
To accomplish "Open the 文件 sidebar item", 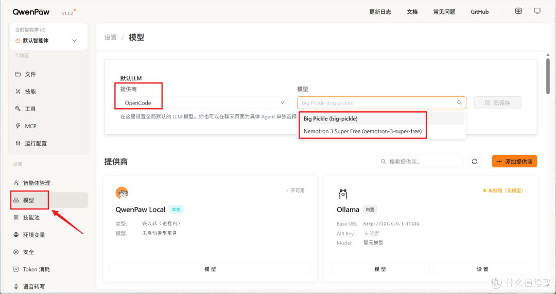I will click(49, 75).
